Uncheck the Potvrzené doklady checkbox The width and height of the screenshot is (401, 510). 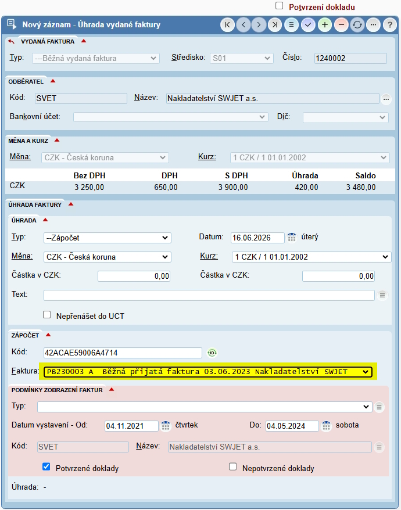click(46, 467)
